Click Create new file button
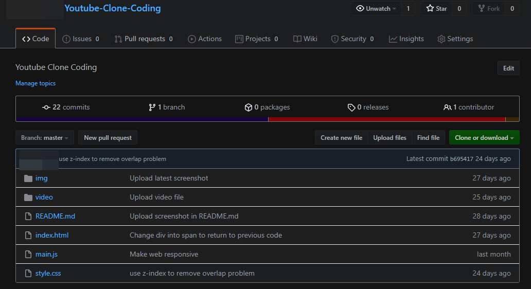 (x=341, y=138)
